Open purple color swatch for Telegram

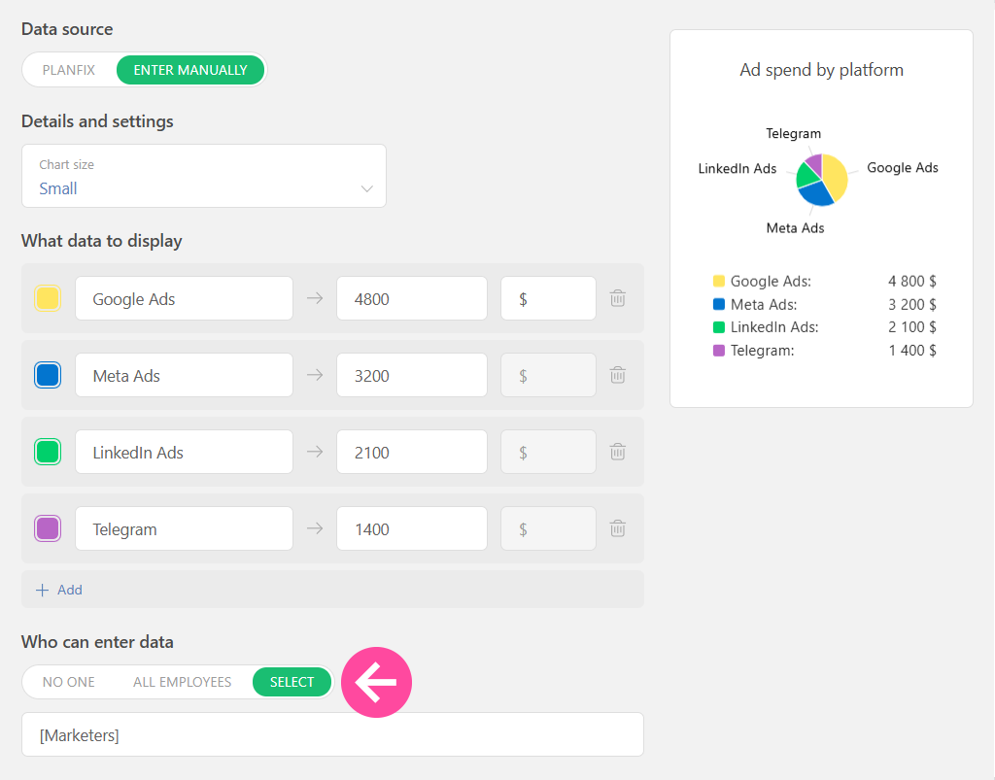pos(48,528)
